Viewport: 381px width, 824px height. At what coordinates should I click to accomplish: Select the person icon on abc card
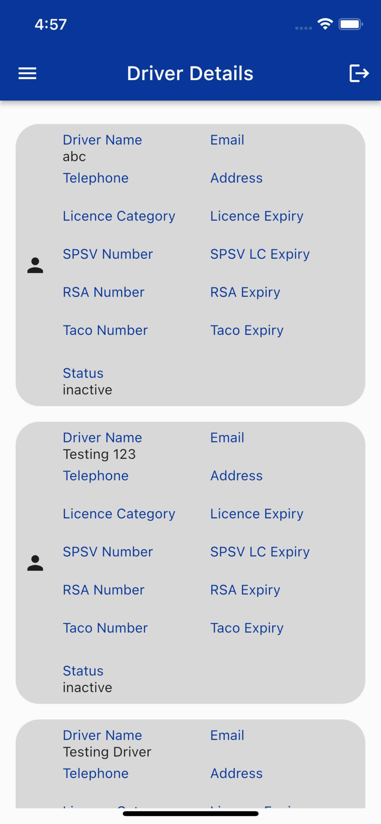pyautogui.click(x=35, y=265)
